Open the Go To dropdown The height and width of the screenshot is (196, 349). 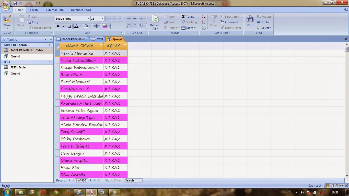click(264, 22)
